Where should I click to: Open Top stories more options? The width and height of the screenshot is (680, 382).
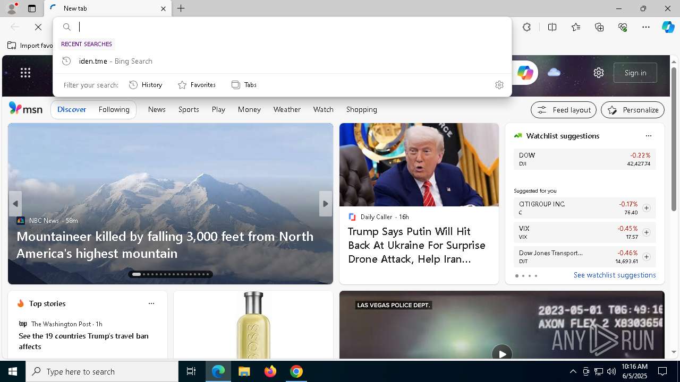(151, 303)
